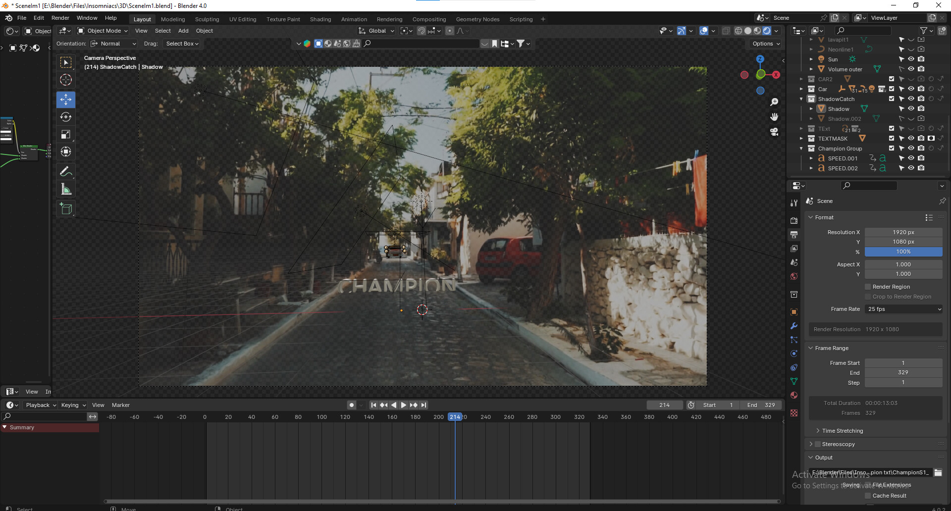Enable the Render Region checkbox
The height and width of the screenshot is (511, 951).
[868, 287]
